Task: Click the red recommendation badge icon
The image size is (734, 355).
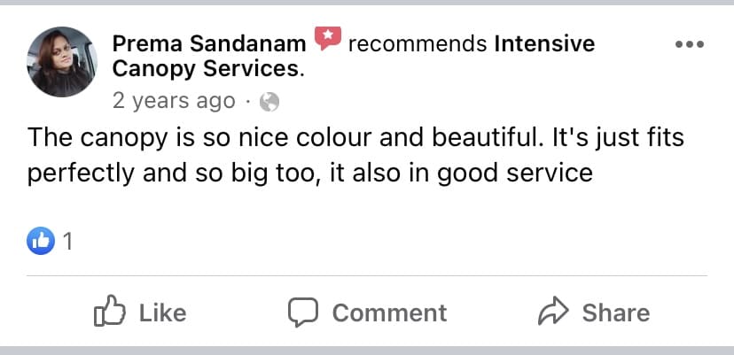Action: click(x=328, y=40)
